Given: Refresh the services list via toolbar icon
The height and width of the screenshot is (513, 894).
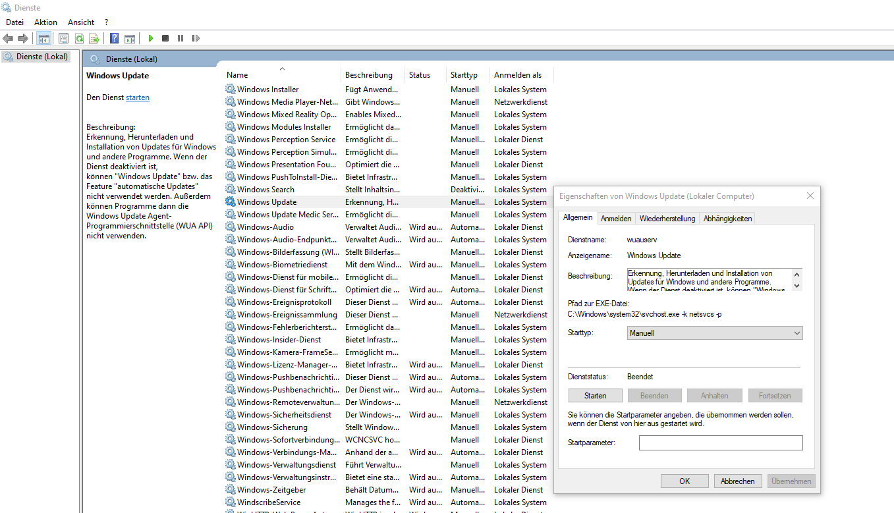Looking at the screenshot, I should click(x=79, y=38).
